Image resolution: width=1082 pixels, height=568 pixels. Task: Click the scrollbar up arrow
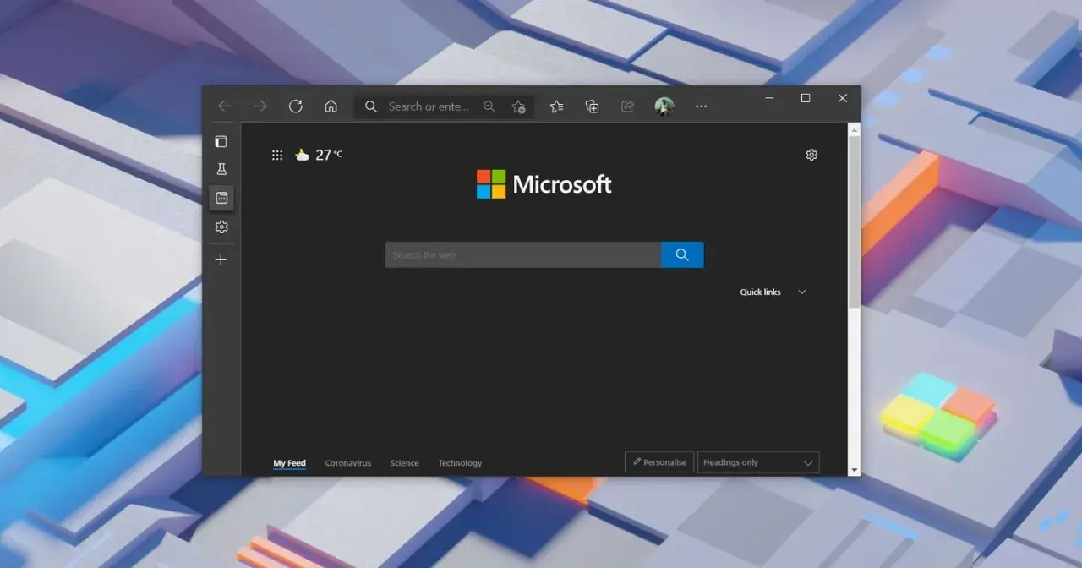click(854, 128)
